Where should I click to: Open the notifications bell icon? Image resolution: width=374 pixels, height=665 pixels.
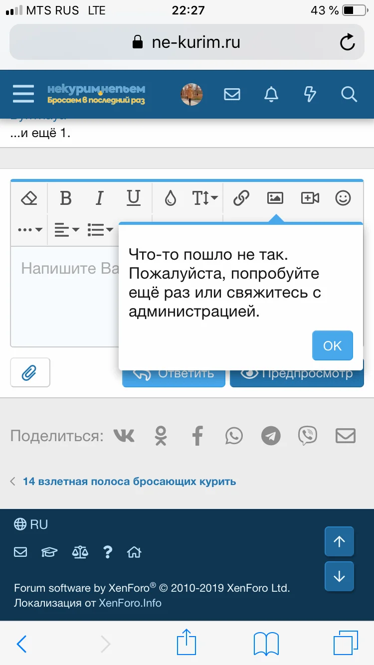271,94
